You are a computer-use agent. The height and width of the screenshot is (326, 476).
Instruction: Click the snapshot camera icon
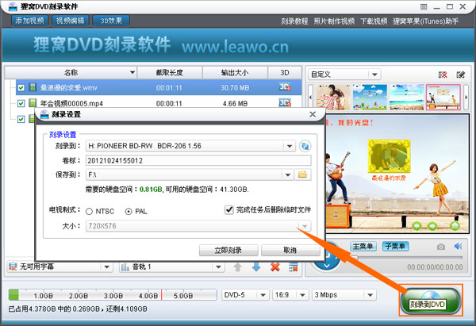tap(441, 247)
